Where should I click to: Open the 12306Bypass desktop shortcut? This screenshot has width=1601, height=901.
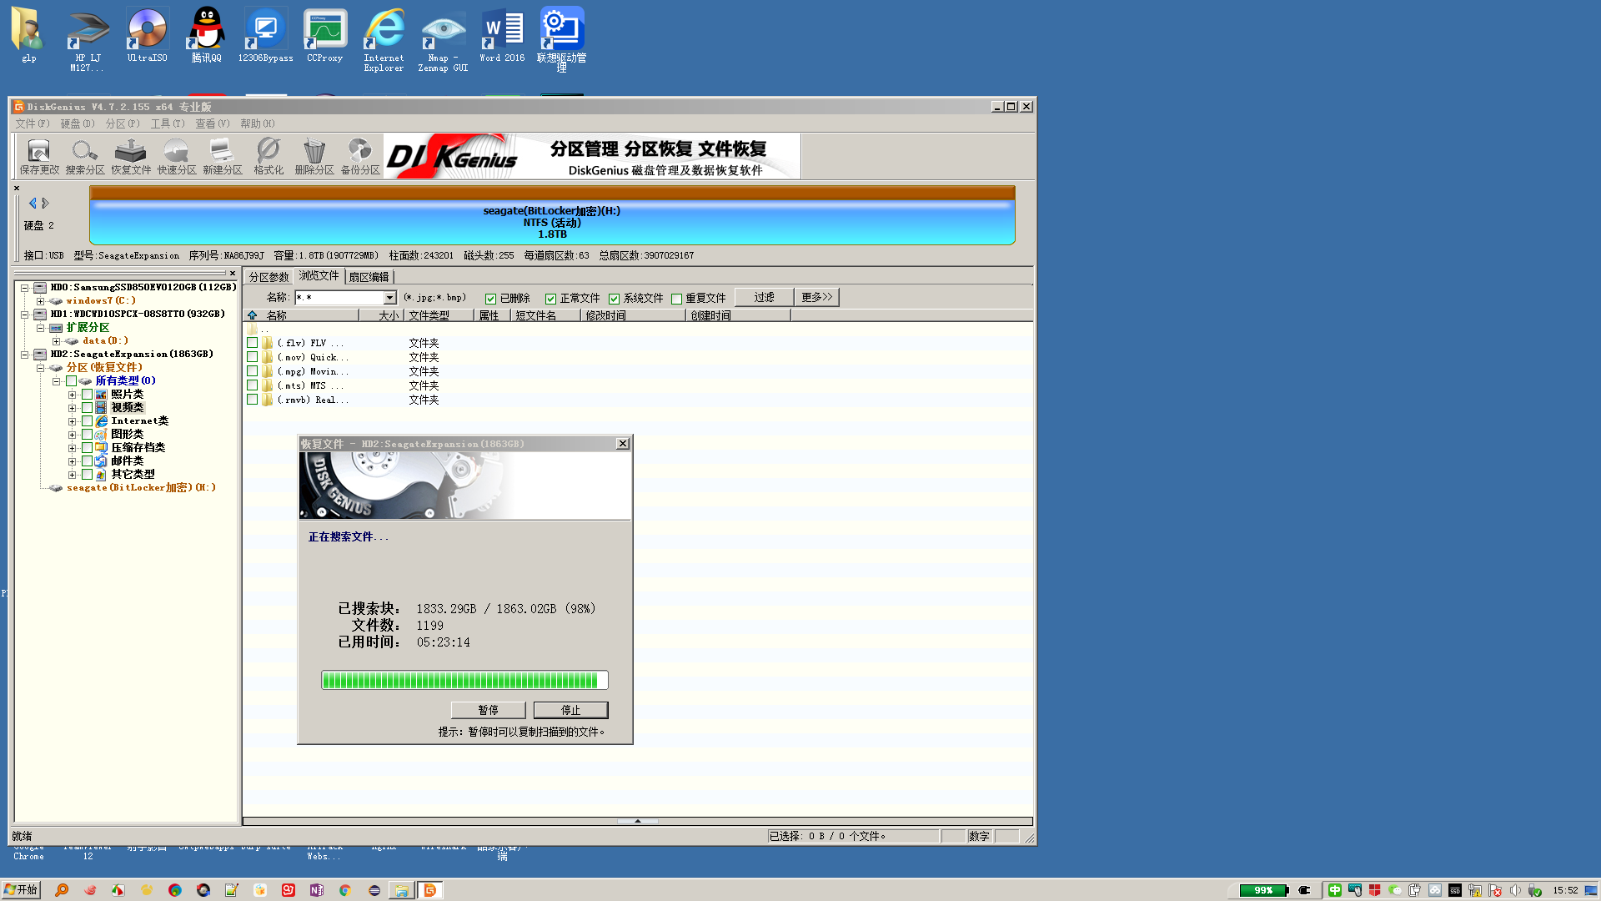tap(265, 36)
